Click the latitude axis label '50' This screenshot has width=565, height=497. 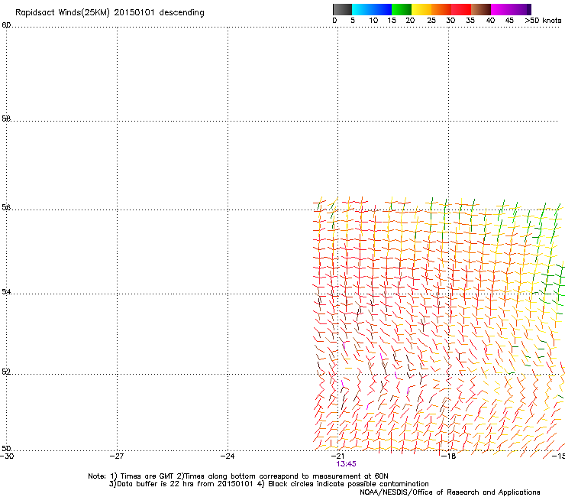6,449
